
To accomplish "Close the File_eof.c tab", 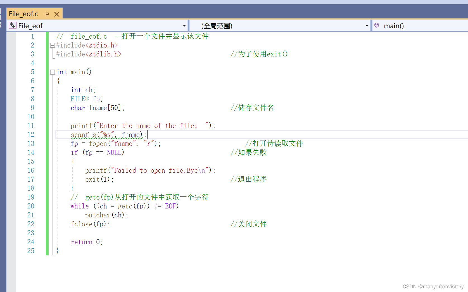I will [57, 14].
